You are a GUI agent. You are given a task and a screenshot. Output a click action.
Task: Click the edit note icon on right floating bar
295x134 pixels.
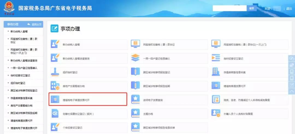(x=291, y=85)
